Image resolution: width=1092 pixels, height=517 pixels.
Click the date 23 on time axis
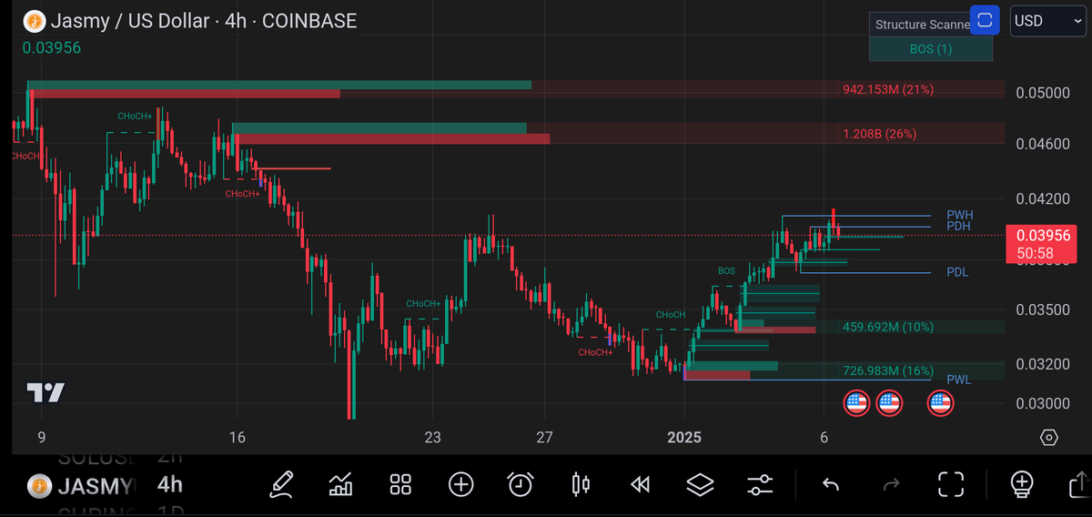tap(432, 438)
